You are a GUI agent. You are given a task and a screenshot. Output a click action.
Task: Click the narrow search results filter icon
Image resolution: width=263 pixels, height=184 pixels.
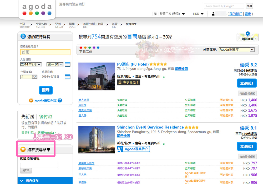[23, 149]
